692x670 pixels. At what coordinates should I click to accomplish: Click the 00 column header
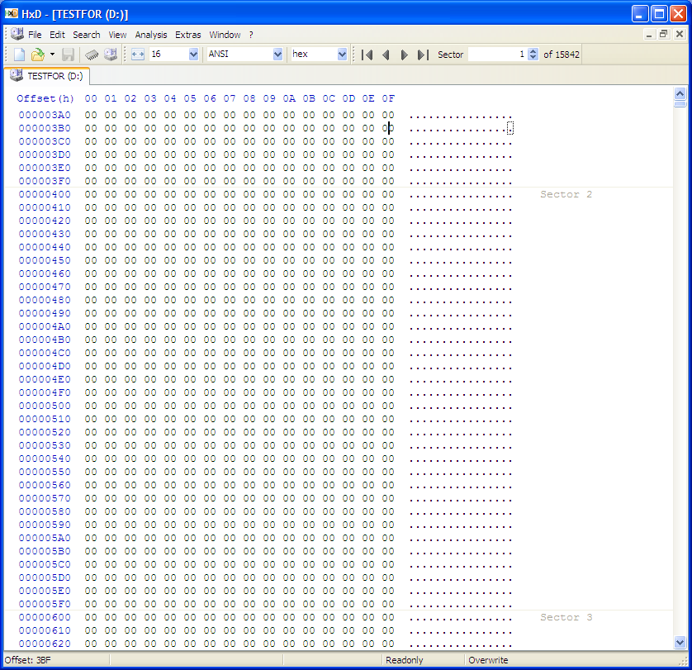(x=91, y=98)
